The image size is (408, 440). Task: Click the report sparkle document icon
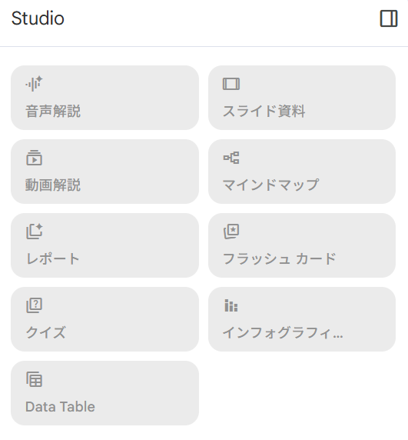(x=34, y=232)
